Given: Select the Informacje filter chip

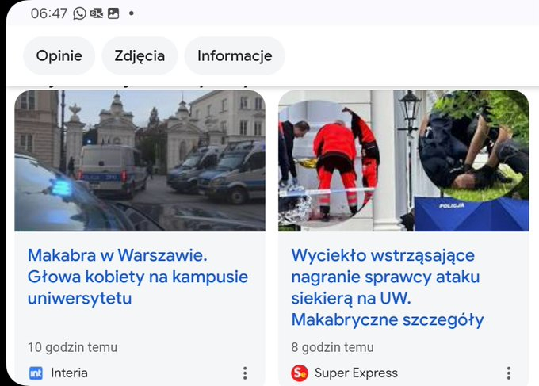Looking at the screenshot, I should coord(235,55).
